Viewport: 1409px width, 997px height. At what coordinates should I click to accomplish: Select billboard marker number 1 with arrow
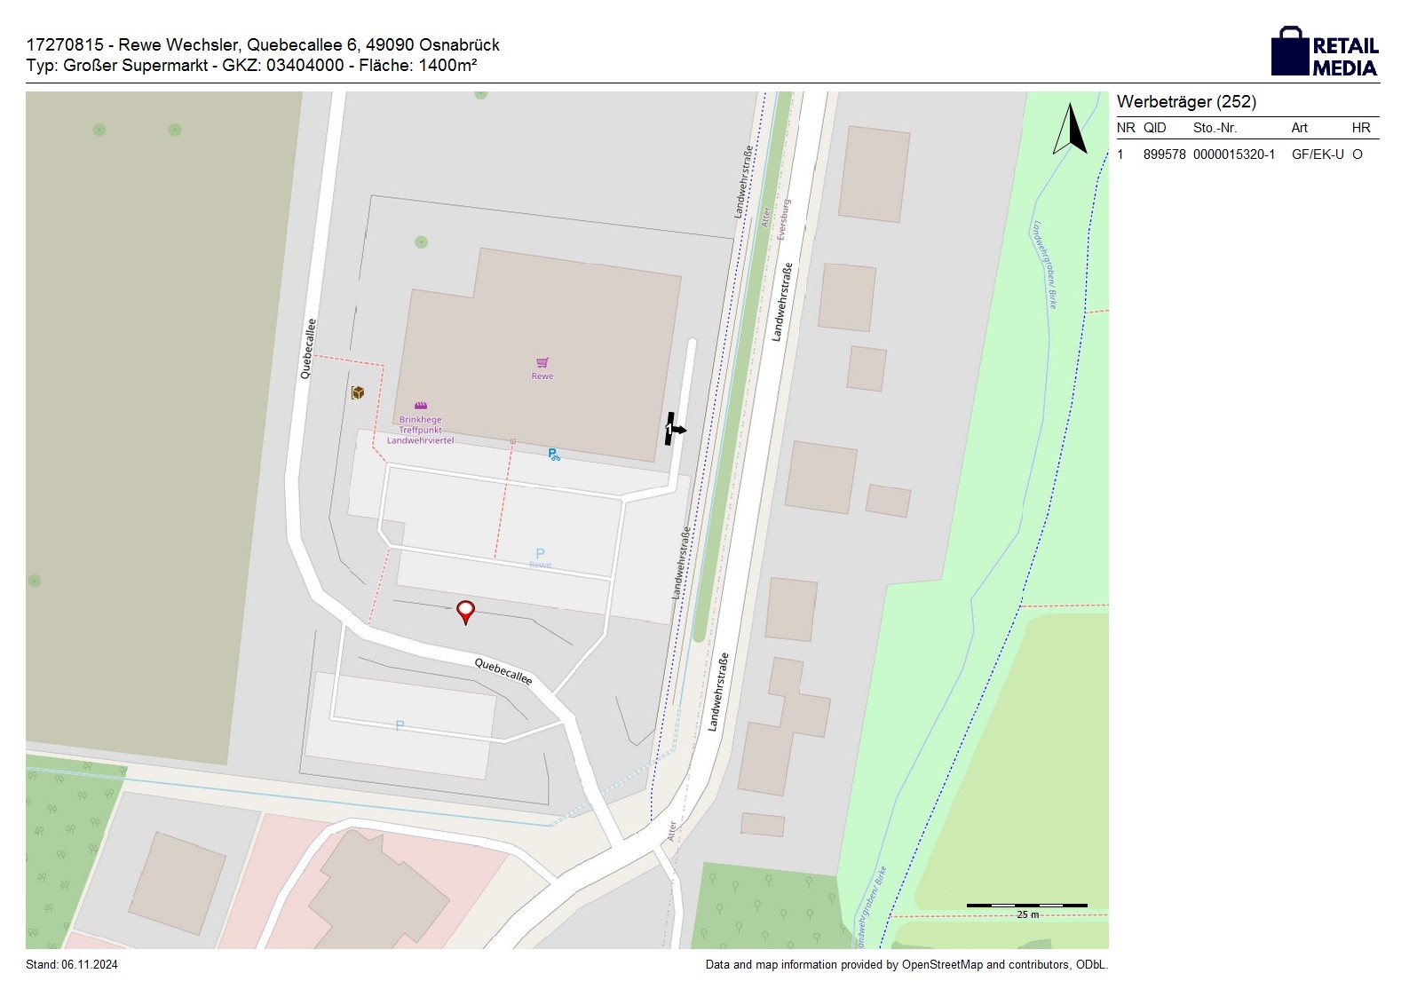[674, 429]
